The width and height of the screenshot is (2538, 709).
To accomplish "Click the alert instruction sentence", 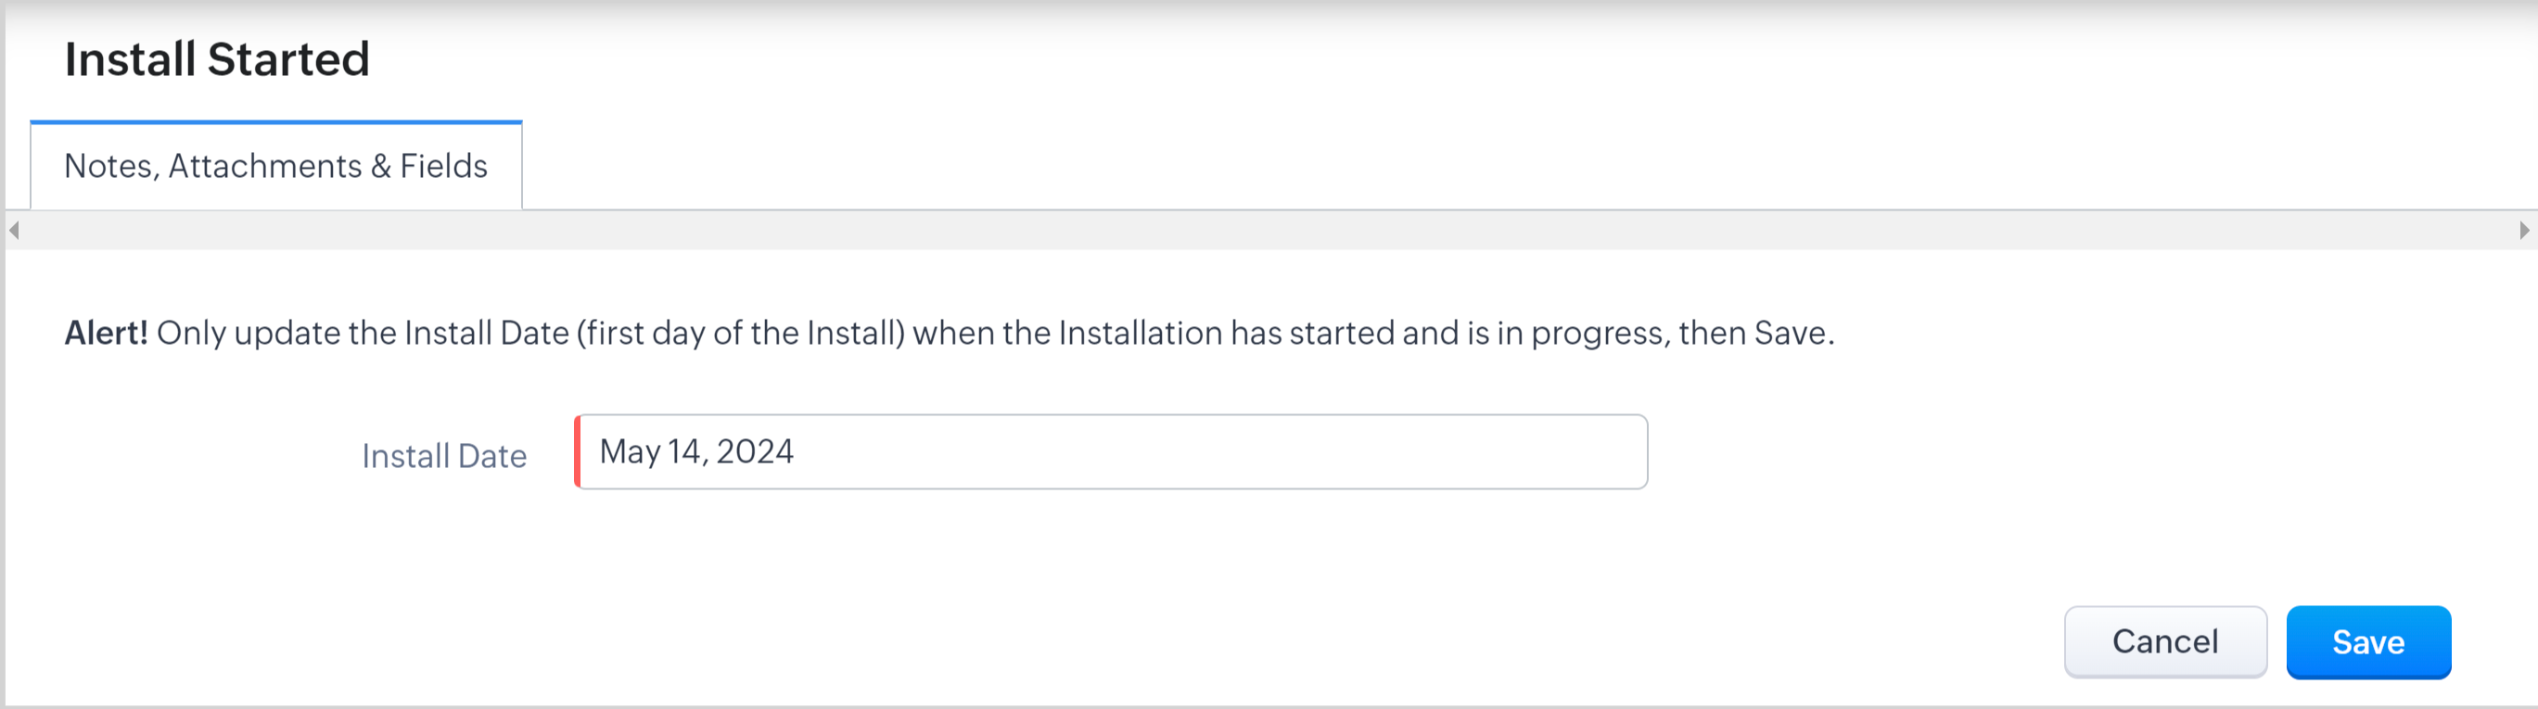I will click(995, 333).
